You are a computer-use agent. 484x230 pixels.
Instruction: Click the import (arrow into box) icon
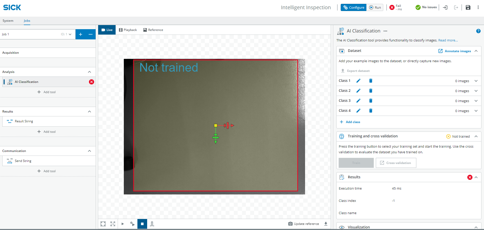[445, 7]
